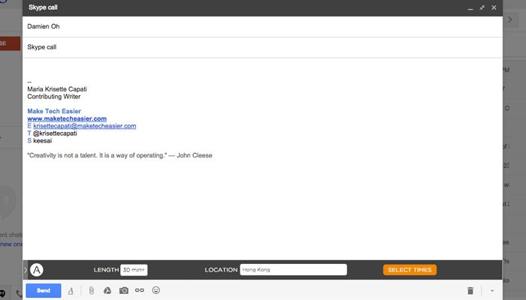
Task: Click the subject field reading Skype call
Action: [x=262, y=47]
